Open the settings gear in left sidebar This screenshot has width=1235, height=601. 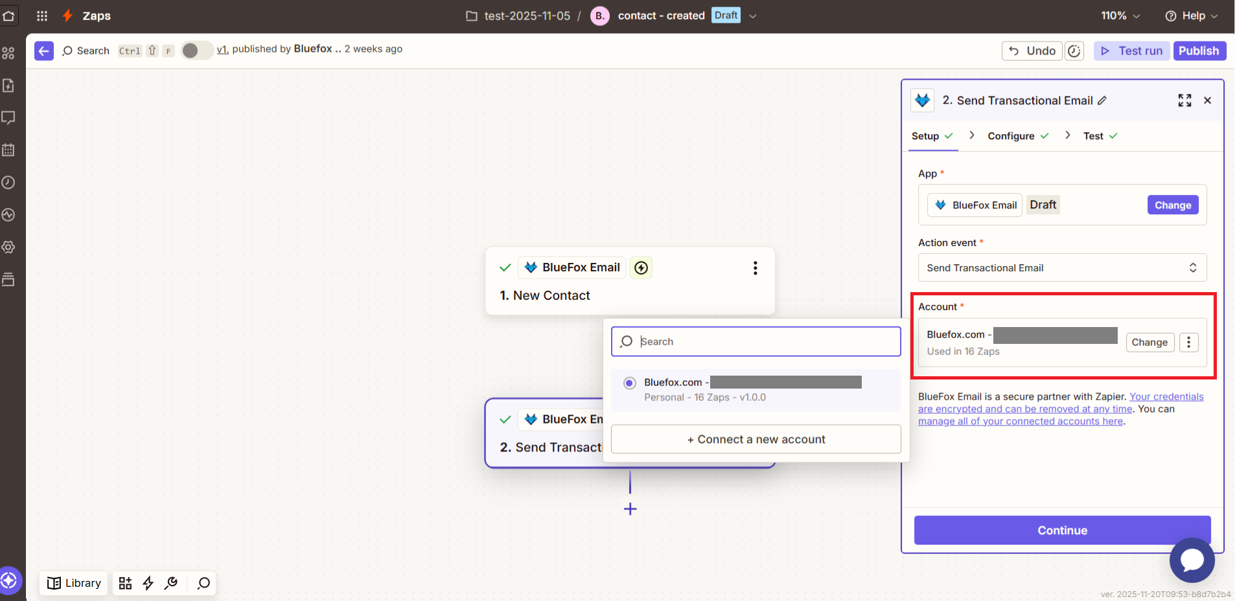click(x=9, y=247)
